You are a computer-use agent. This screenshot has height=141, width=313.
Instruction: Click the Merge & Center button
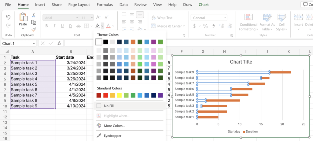168,26
